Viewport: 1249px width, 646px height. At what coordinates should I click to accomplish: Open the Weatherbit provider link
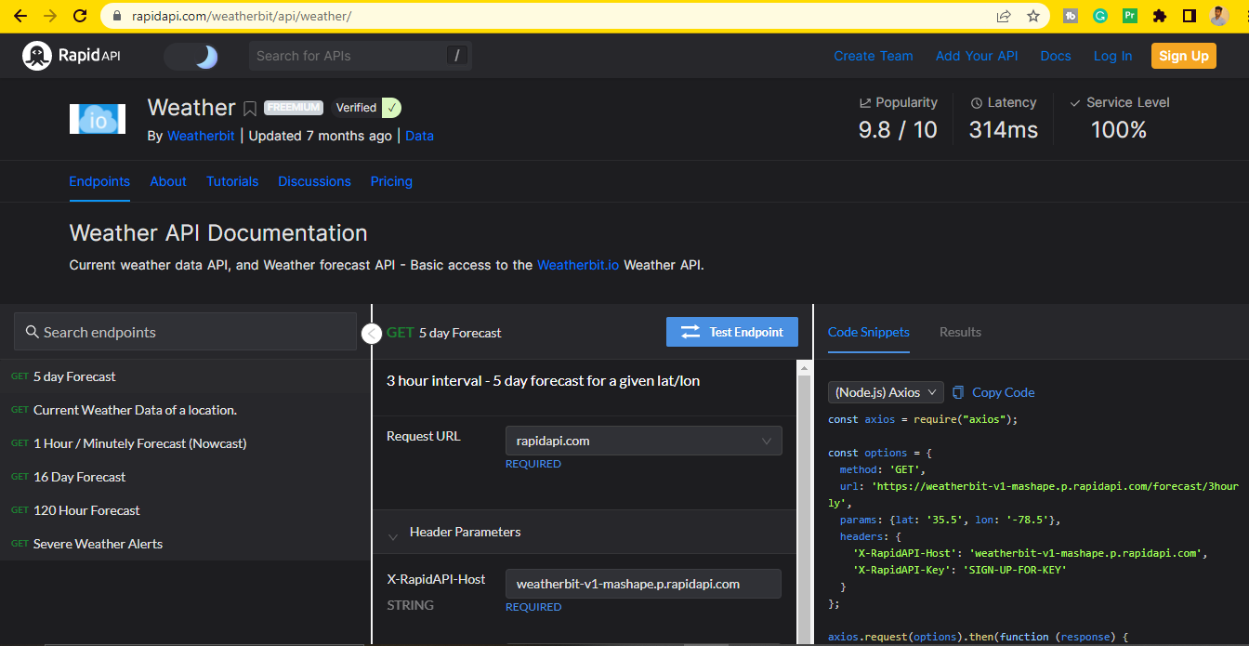(x=201, y=136)
